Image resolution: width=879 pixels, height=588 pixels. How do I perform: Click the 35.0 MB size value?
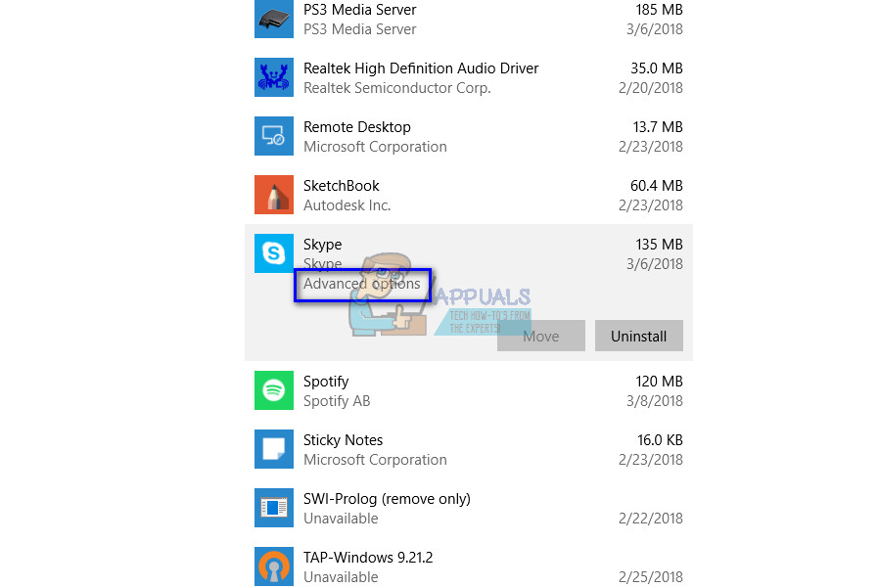pos(657,68)
